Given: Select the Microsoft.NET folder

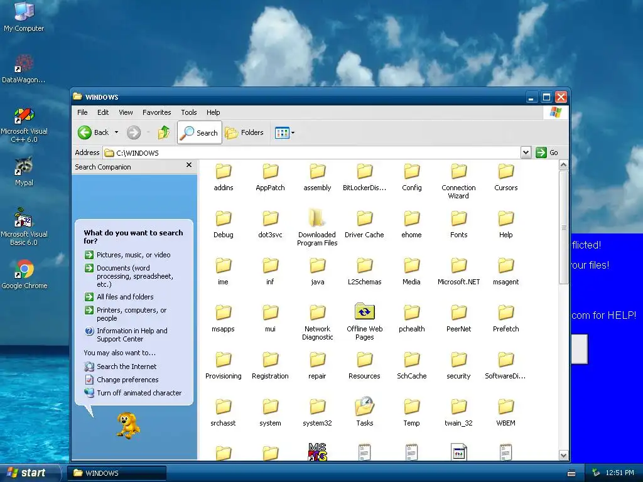Looking at the screenshot, I should (458, 272).
